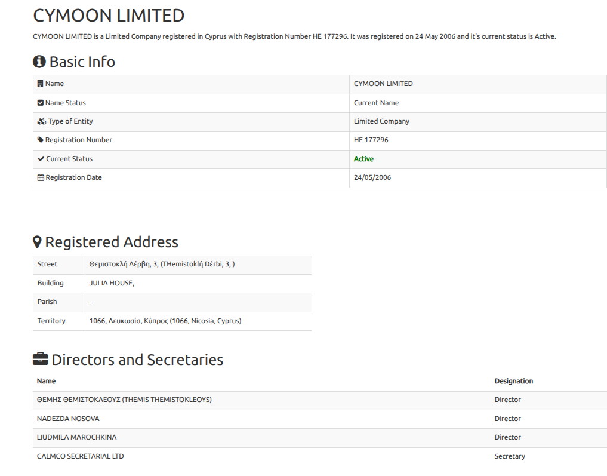Click the 24/05/2006 registration date value
The width and height of the screenshot is (607, 476).
(x=372, y=177)
